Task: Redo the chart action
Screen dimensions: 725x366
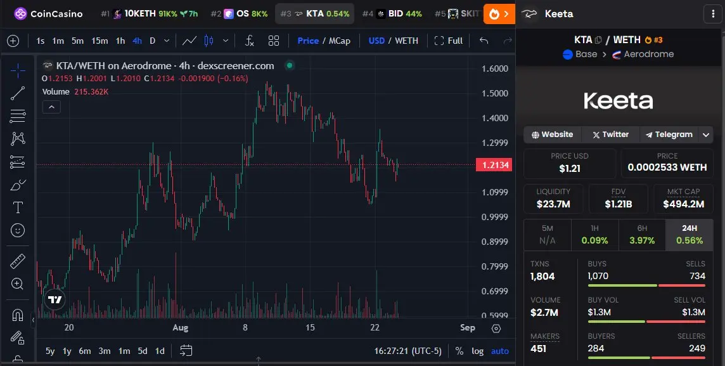Action: coord(508,41)
